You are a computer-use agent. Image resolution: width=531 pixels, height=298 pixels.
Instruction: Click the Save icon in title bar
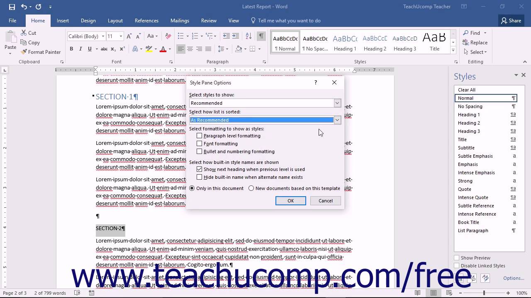tap(12, 7)
